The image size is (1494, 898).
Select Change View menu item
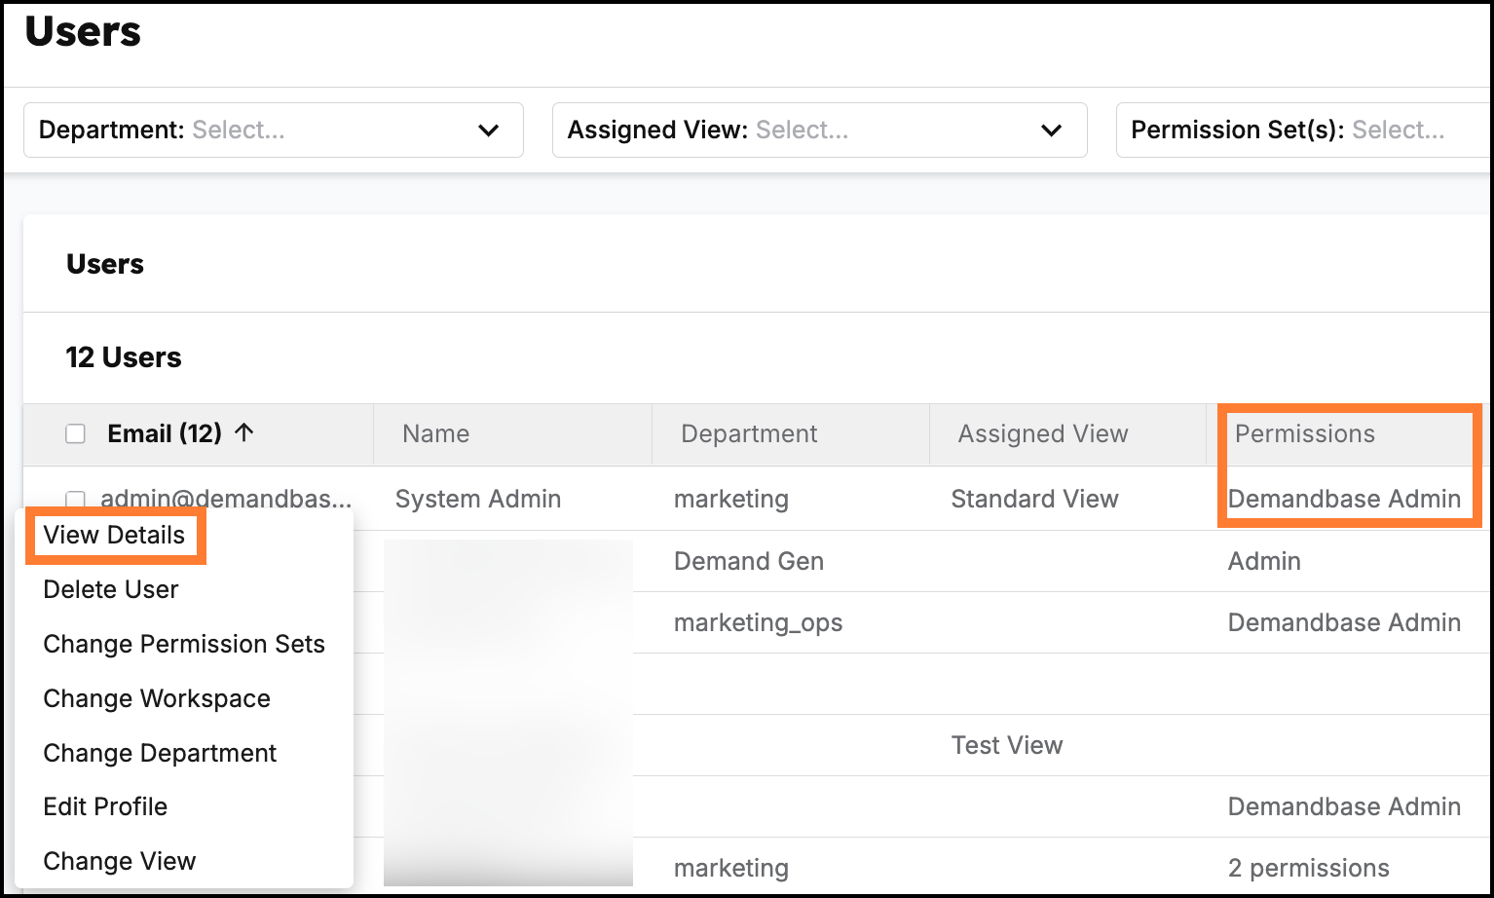(120, 861)
